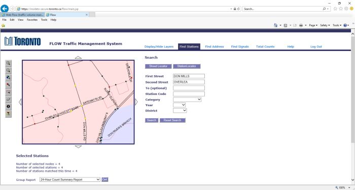Open the Display/Hide Layers link

point(159,46)
